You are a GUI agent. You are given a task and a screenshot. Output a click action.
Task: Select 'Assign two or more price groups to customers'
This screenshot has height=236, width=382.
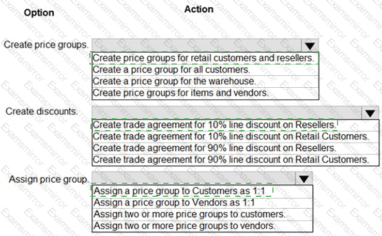coord(189,214)
